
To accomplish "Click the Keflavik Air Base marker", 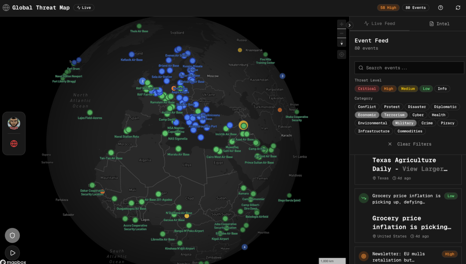I will [x=132, y=54].
